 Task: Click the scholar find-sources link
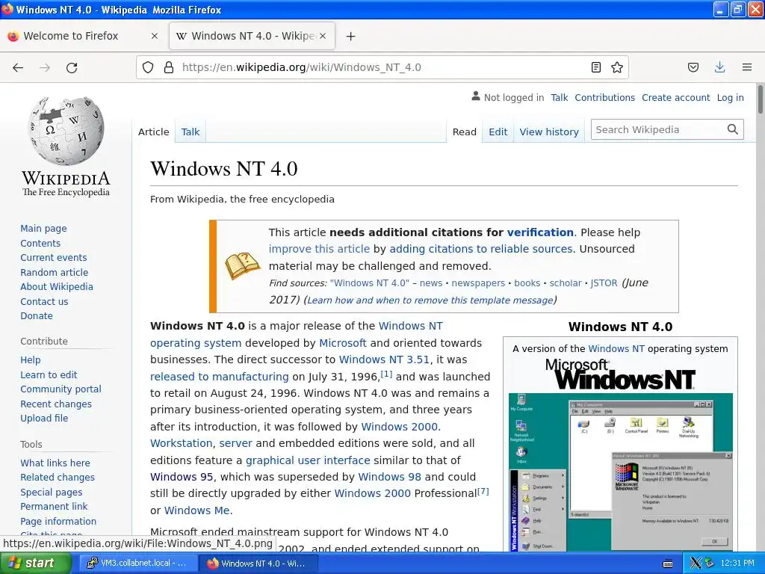point(566,283)
